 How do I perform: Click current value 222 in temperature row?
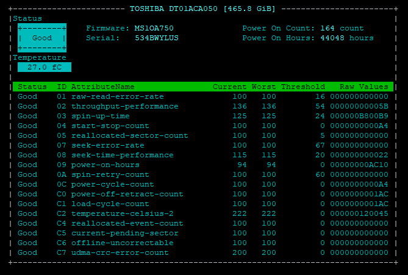point(240,213)
